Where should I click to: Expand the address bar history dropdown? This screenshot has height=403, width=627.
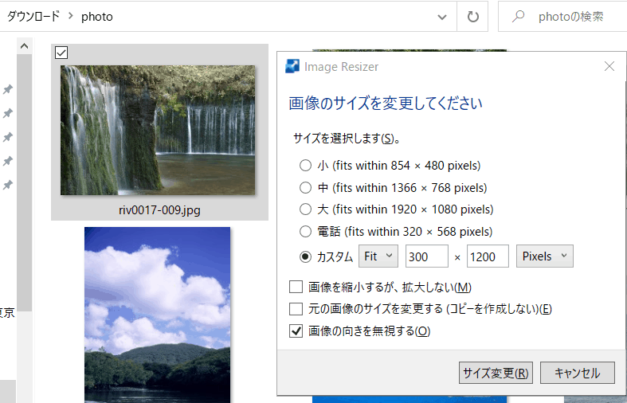click(442, 16)
